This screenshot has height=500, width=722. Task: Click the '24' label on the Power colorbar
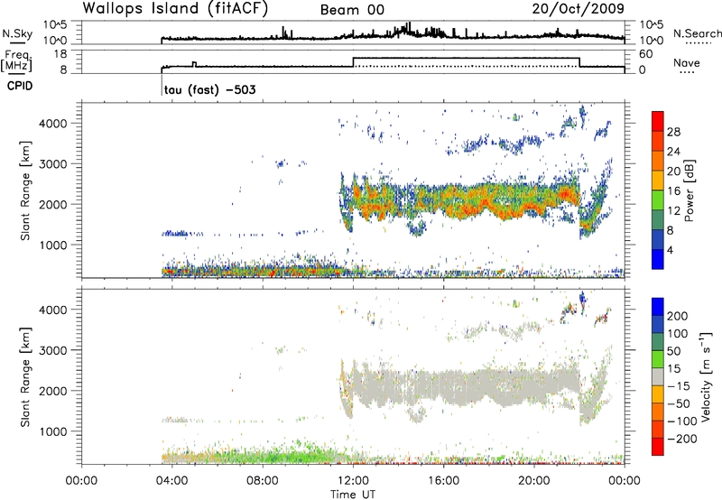pos(673,152)
